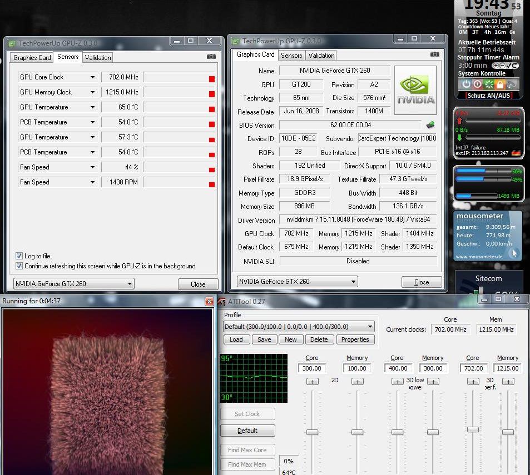This screenshot has height=475, width=530.
Task: Click the shutdown power icon in System Kontrolle
Action: [x=466, y=84]
